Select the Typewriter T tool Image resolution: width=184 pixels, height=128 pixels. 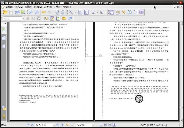pos(136,12)
